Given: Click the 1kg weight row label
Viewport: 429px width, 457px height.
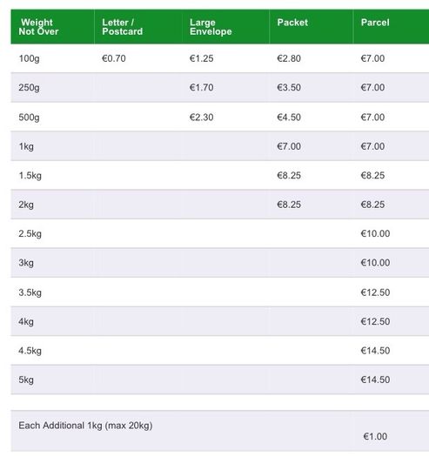Looking at the screenshot, I should pyautogui.click(x=26, y=146).
